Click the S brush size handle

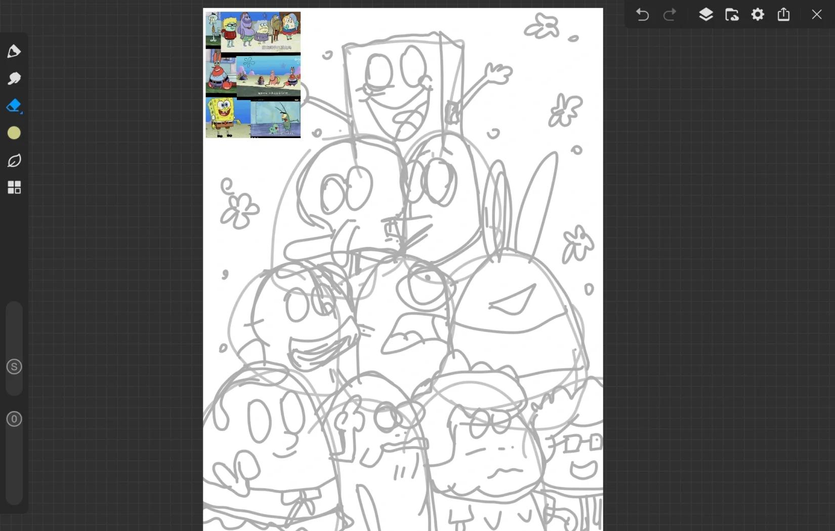[14, 367]
